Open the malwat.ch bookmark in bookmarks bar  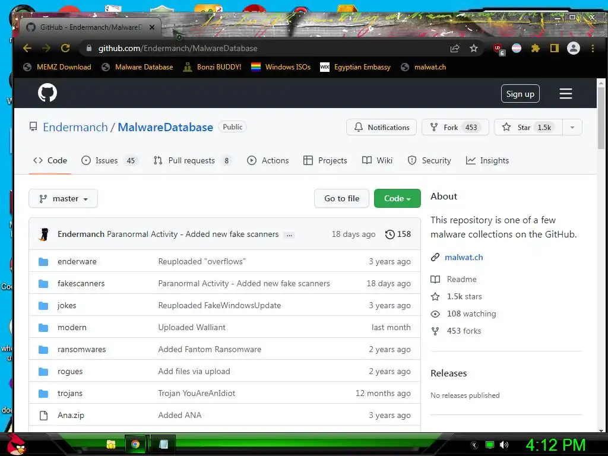[x=423, y=67]
